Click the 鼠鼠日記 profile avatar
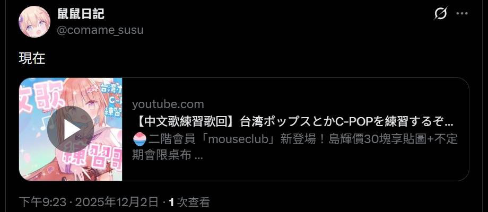Viewport: 488px width, 212px height. 34,22
